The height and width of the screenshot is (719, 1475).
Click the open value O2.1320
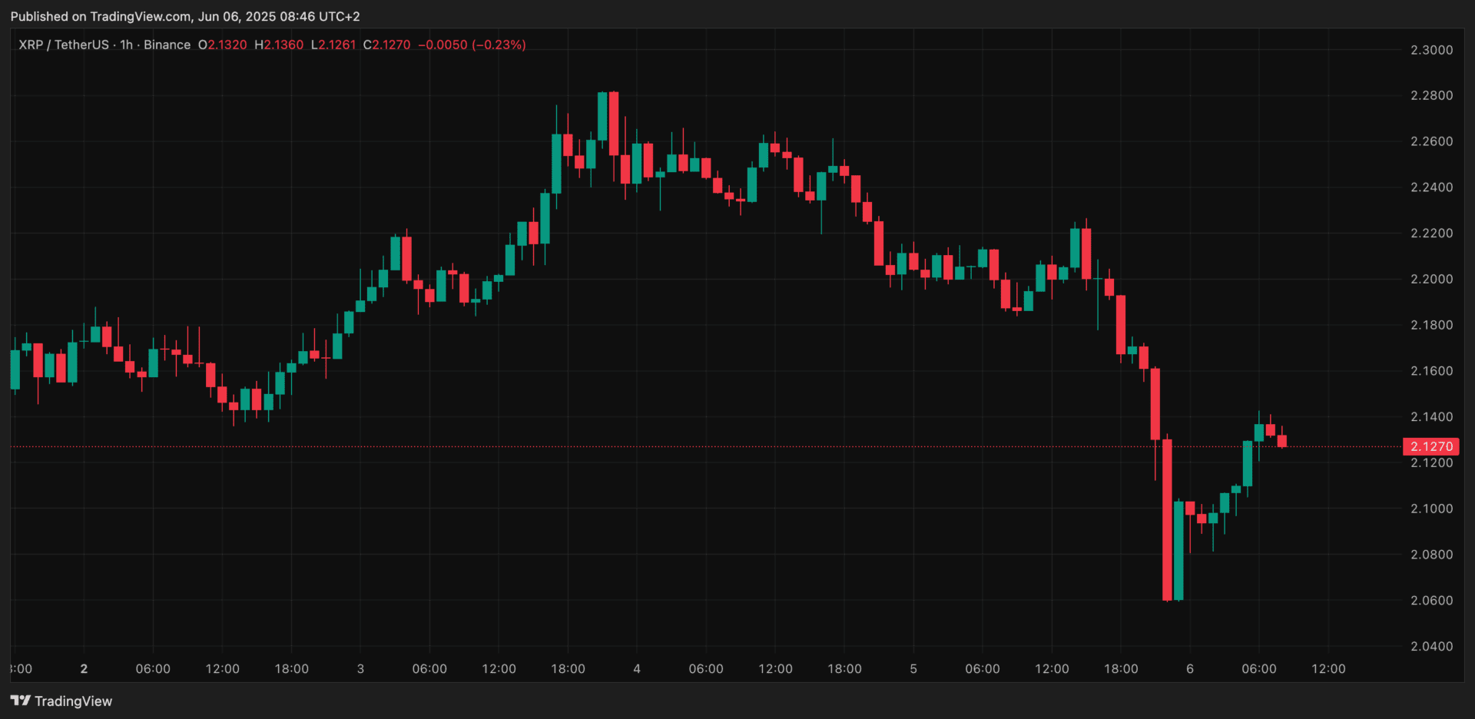(223, 45)
